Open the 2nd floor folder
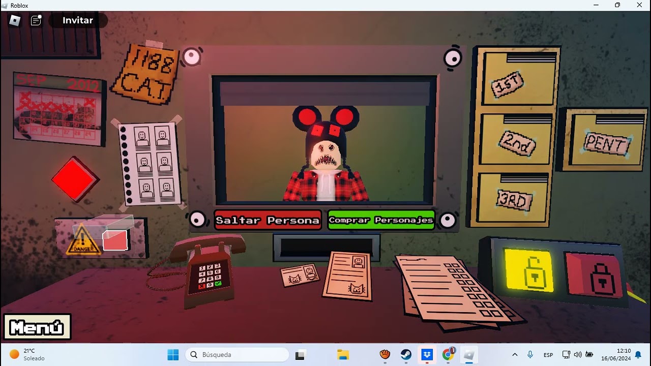 click(516, 141)
